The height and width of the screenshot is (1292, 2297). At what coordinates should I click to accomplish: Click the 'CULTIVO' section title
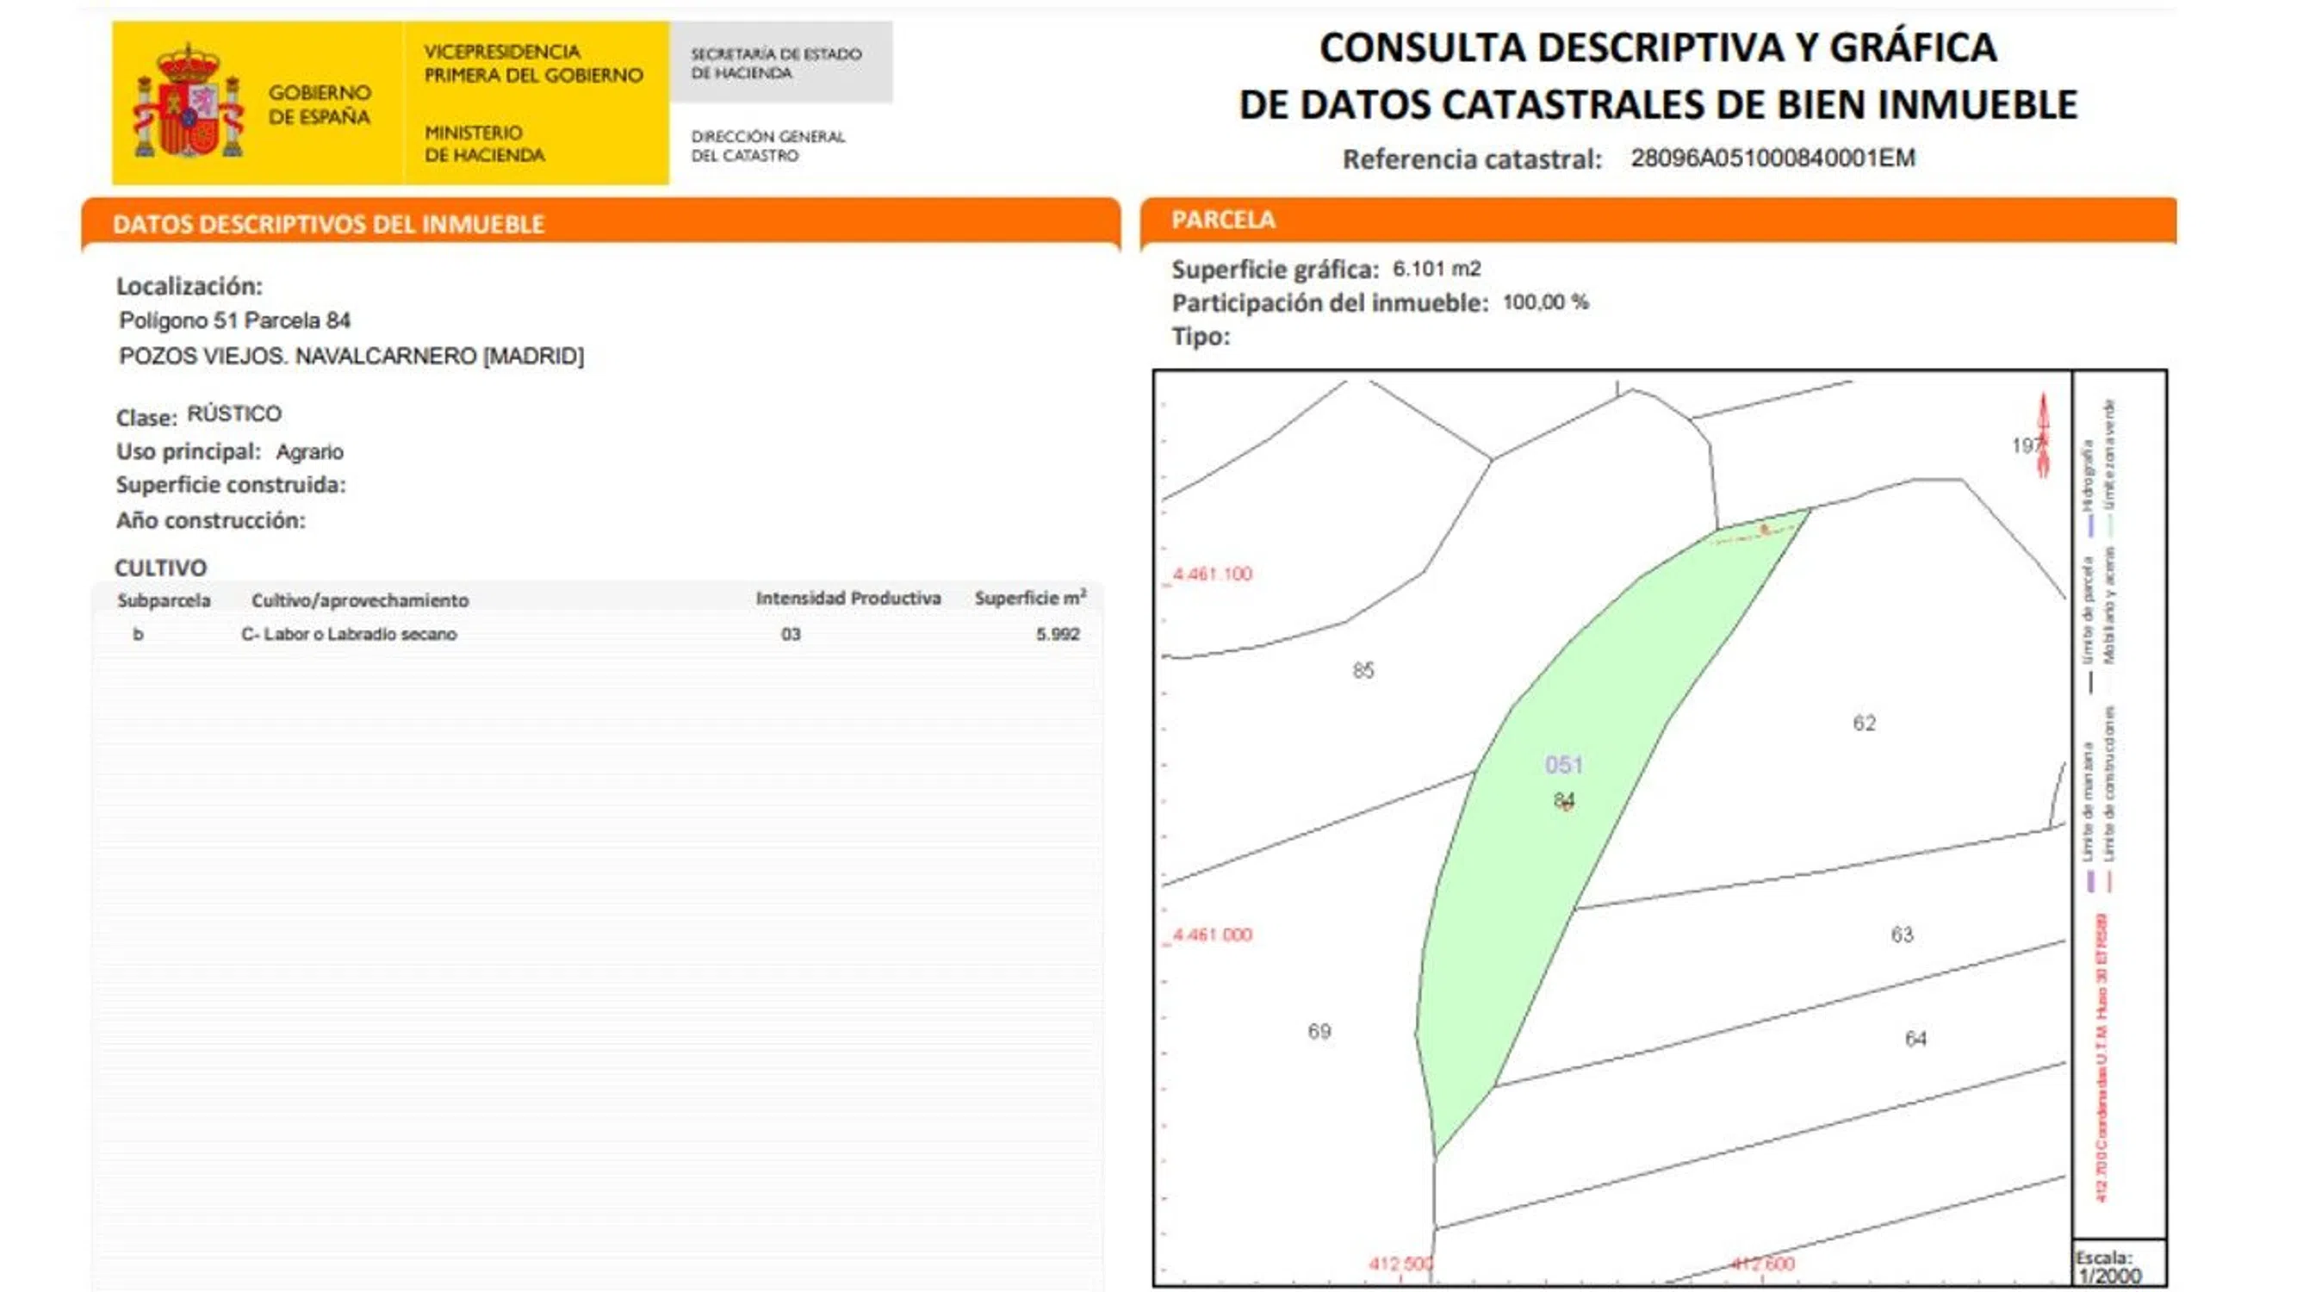click(160, 568)
